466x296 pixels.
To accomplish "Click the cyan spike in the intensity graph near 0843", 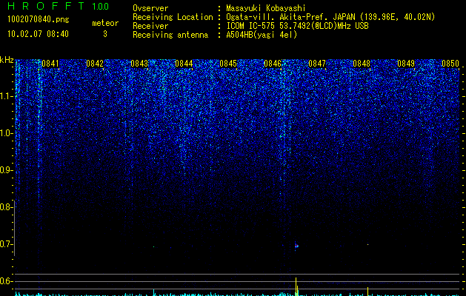I will [x=153, y=292].
